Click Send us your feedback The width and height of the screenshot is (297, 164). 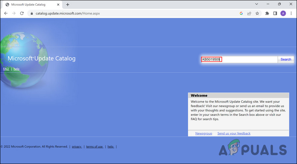pos(234,133)
